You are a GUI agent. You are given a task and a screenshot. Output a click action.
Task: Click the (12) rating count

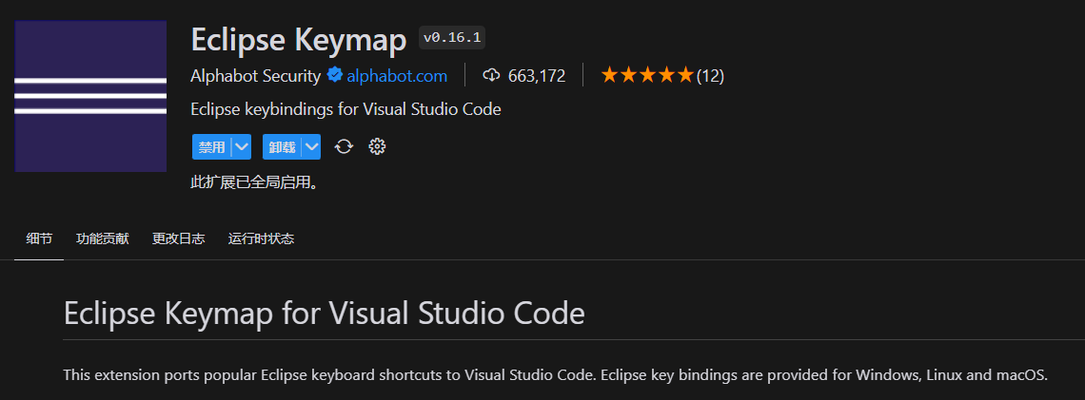(710, 76)
